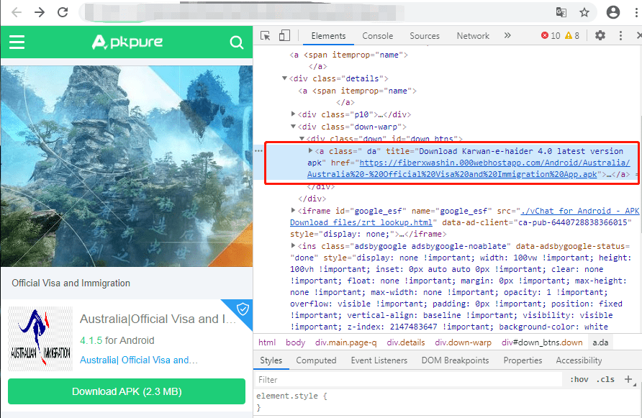View the 10 errors indicator

point(551,36)
